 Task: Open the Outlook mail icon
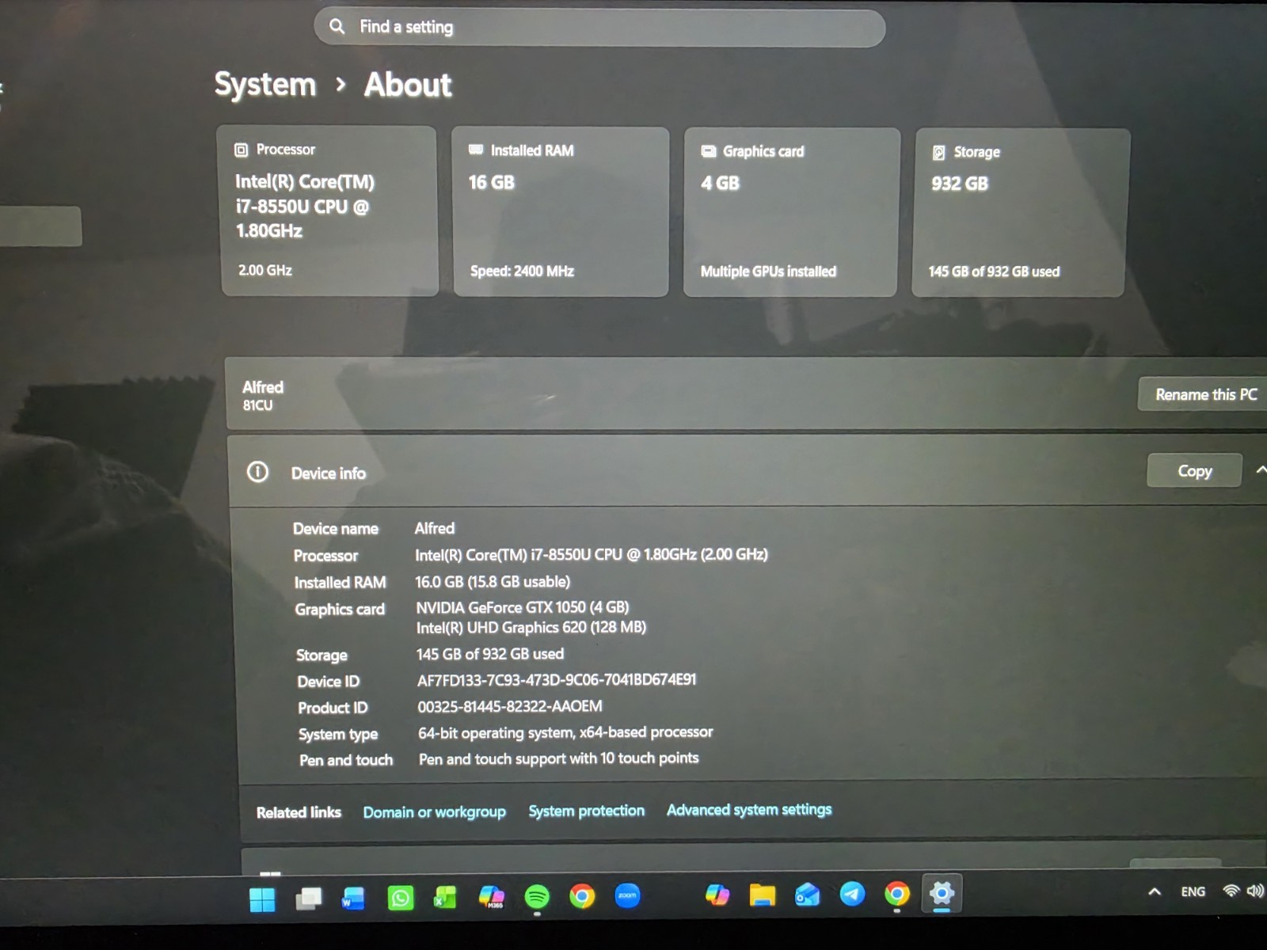click(807, 895)
